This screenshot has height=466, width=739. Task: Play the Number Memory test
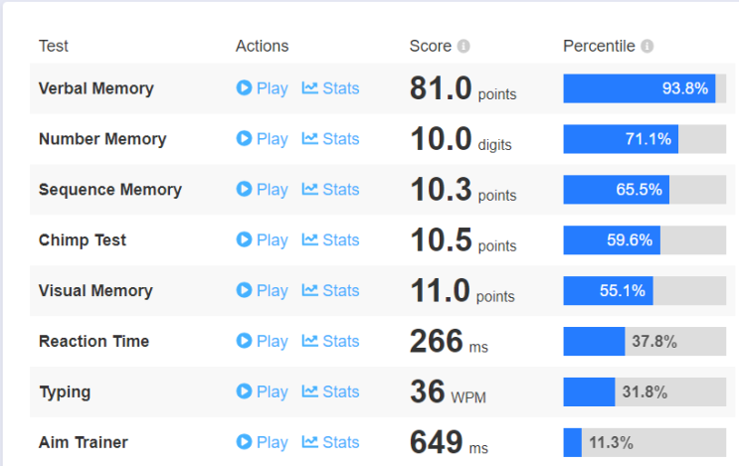[263, 139]
